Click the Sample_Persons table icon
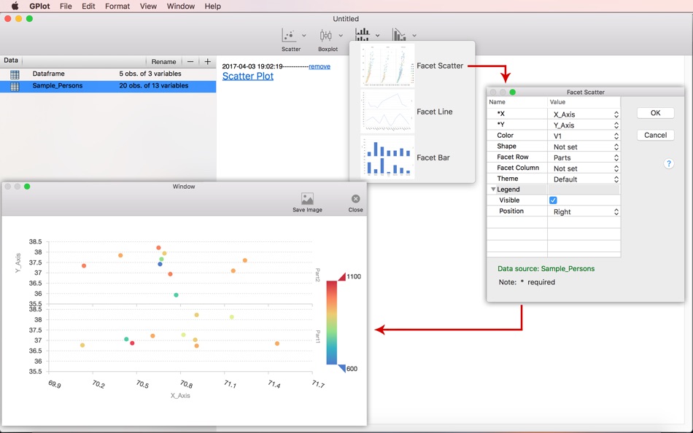 point(15,86)
